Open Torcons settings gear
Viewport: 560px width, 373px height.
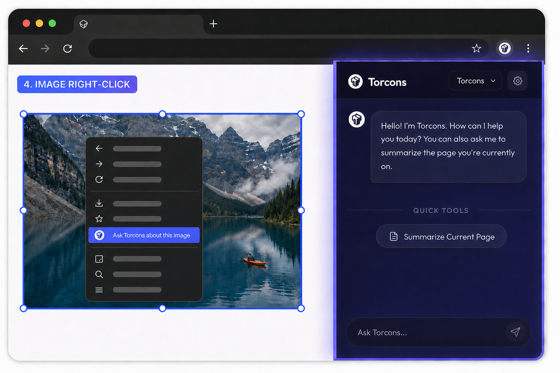(x=517, y=81)
